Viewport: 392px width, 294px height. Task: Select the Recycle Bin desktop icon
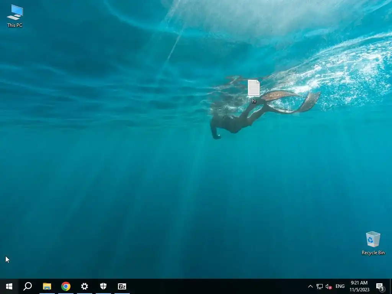click(x=373, y=243)
